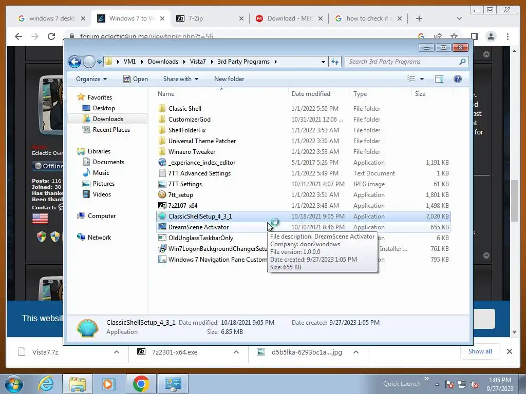526x394 pixels.
Task: Click Downloads in the breadcrumb path
Action: pyautogui.click(x=163, y=62)
